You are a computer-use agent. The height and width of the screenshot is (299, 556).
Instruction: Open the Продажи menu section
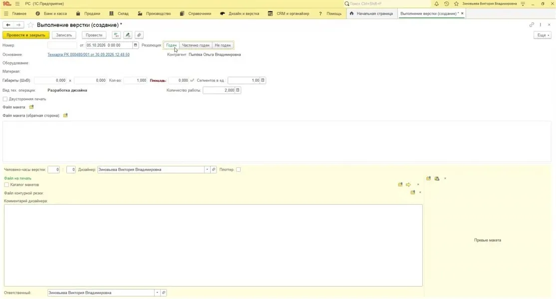point(88,13)
